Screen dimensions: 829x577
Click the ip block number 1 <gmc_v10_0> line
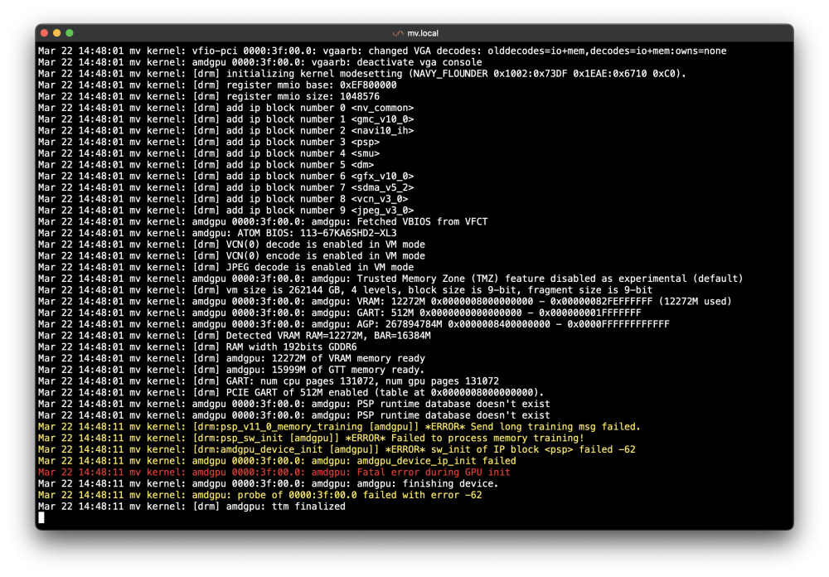tap(225, 119)
